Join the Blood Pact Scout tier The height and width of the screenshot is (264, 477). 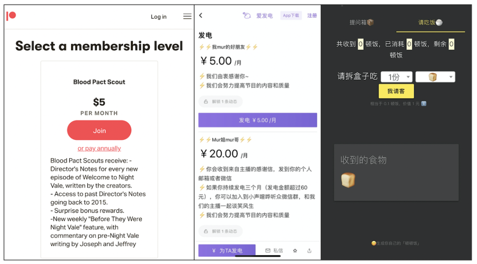pos(99,130)
